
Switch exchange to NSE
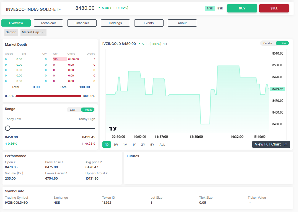pyautogui.click(x=210, y=8)
